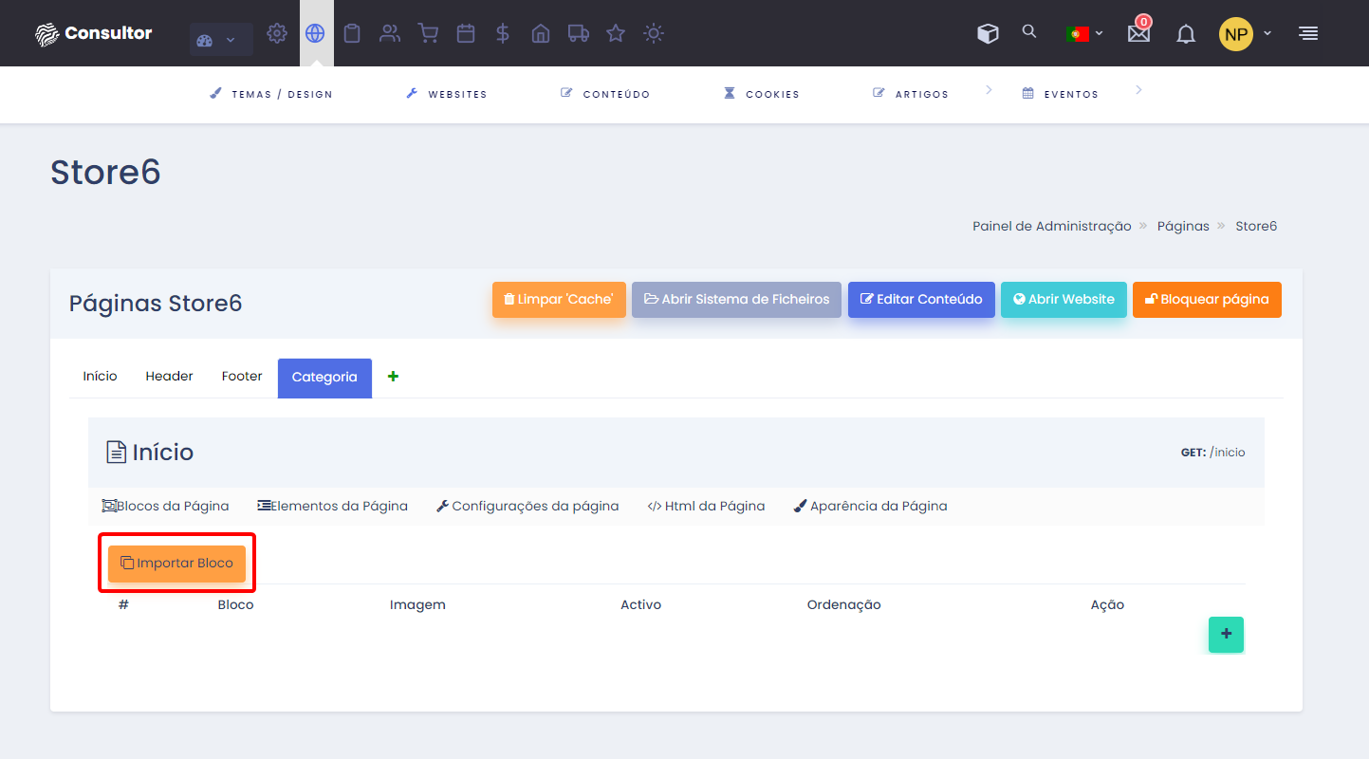Click the Ordenação column header

pos(843,604)
